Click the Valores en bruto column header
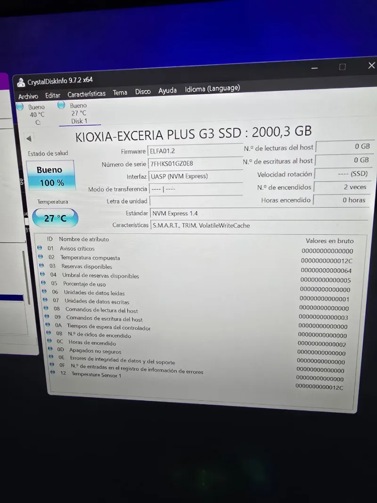377x503 pixels. (x=329, y=241)
